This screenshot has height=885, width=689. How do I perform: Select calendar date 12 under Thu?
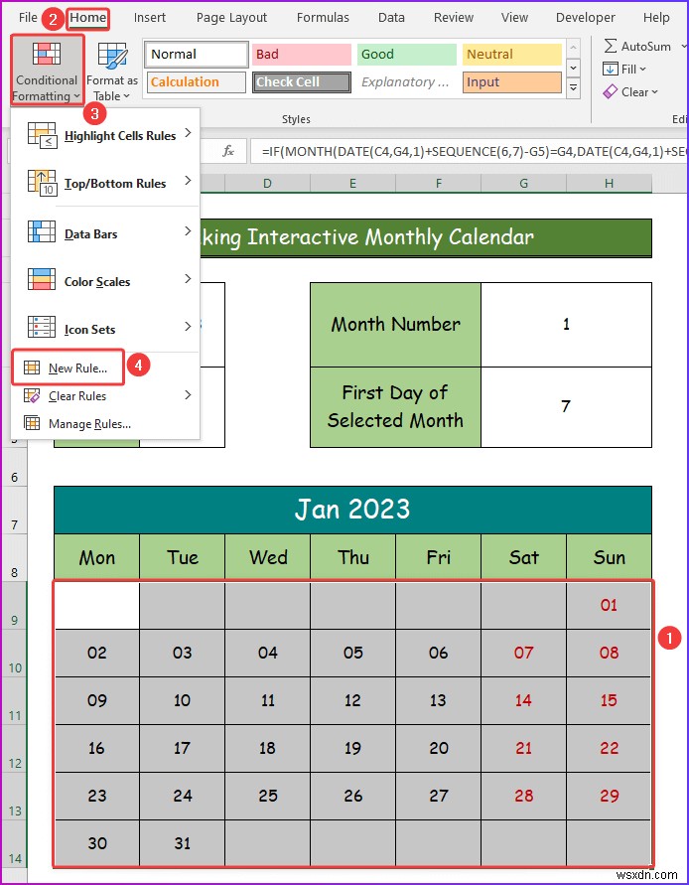point(352,700)
